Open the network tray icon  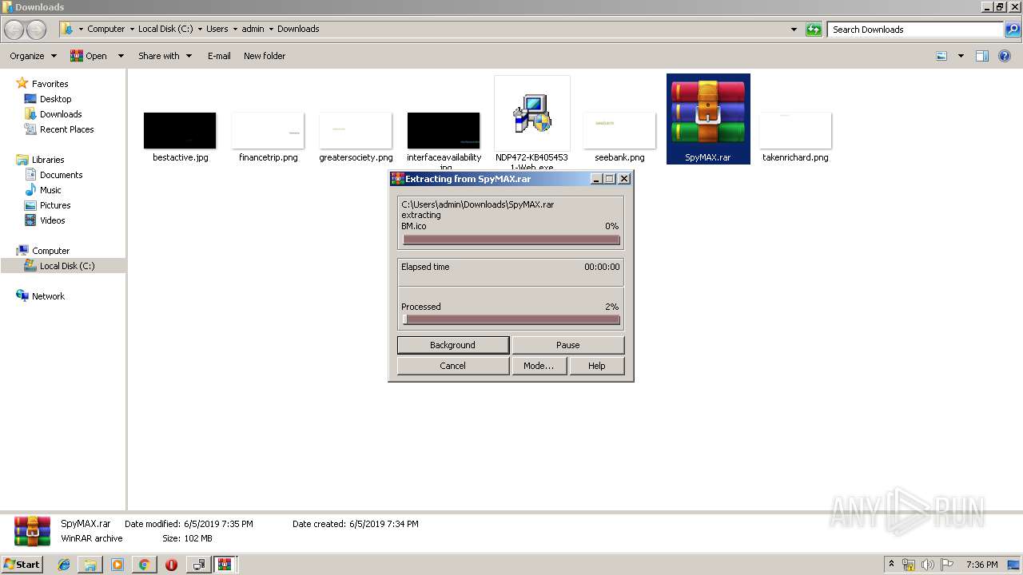pyautogui.click(x=909, y=565)
